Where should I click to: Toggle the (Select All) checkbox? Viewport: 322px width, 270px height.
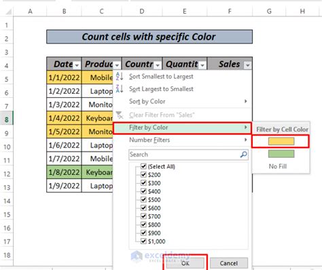tap(143, 166)
